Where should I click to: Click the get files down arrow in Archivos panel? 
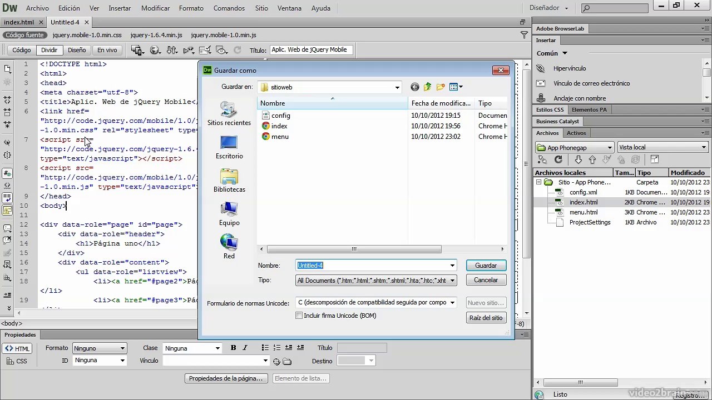pyautogui.click(x=578, y=159)
